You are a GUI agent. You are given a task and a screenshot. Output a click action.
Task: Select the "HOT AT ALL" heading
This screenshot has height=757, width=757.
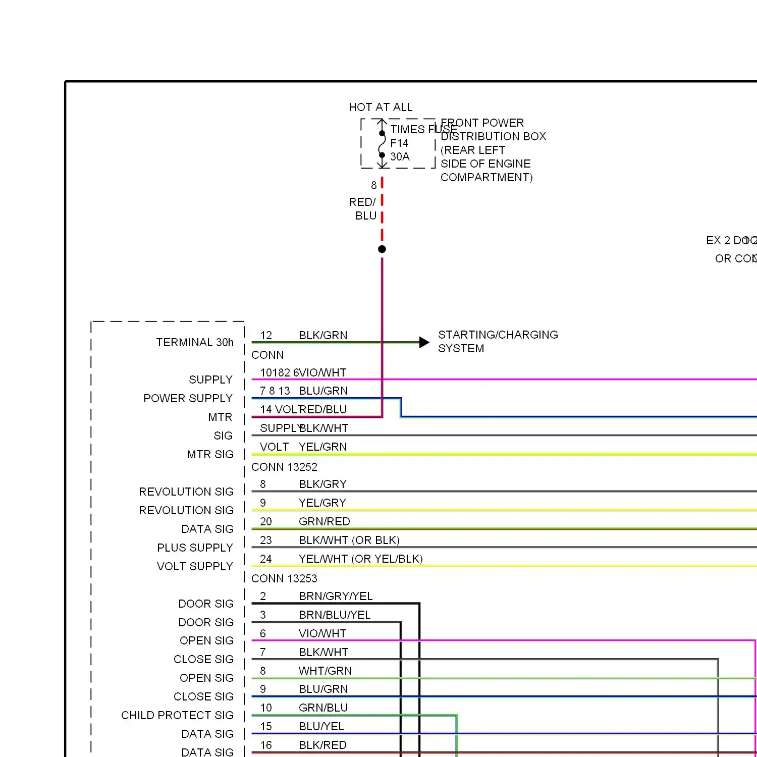point(381,107)
